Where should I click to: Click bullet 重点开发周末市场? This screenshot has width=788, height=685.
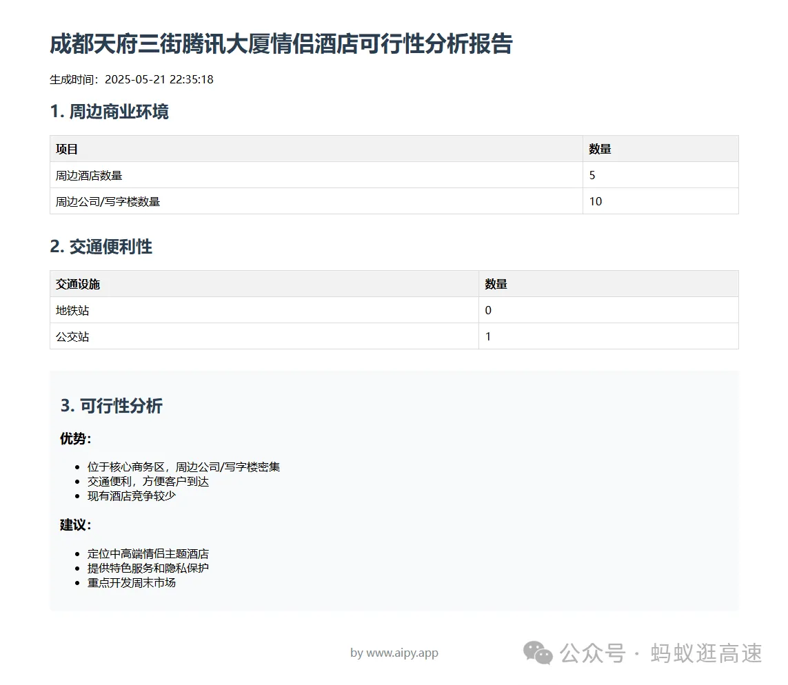[131, 582]
